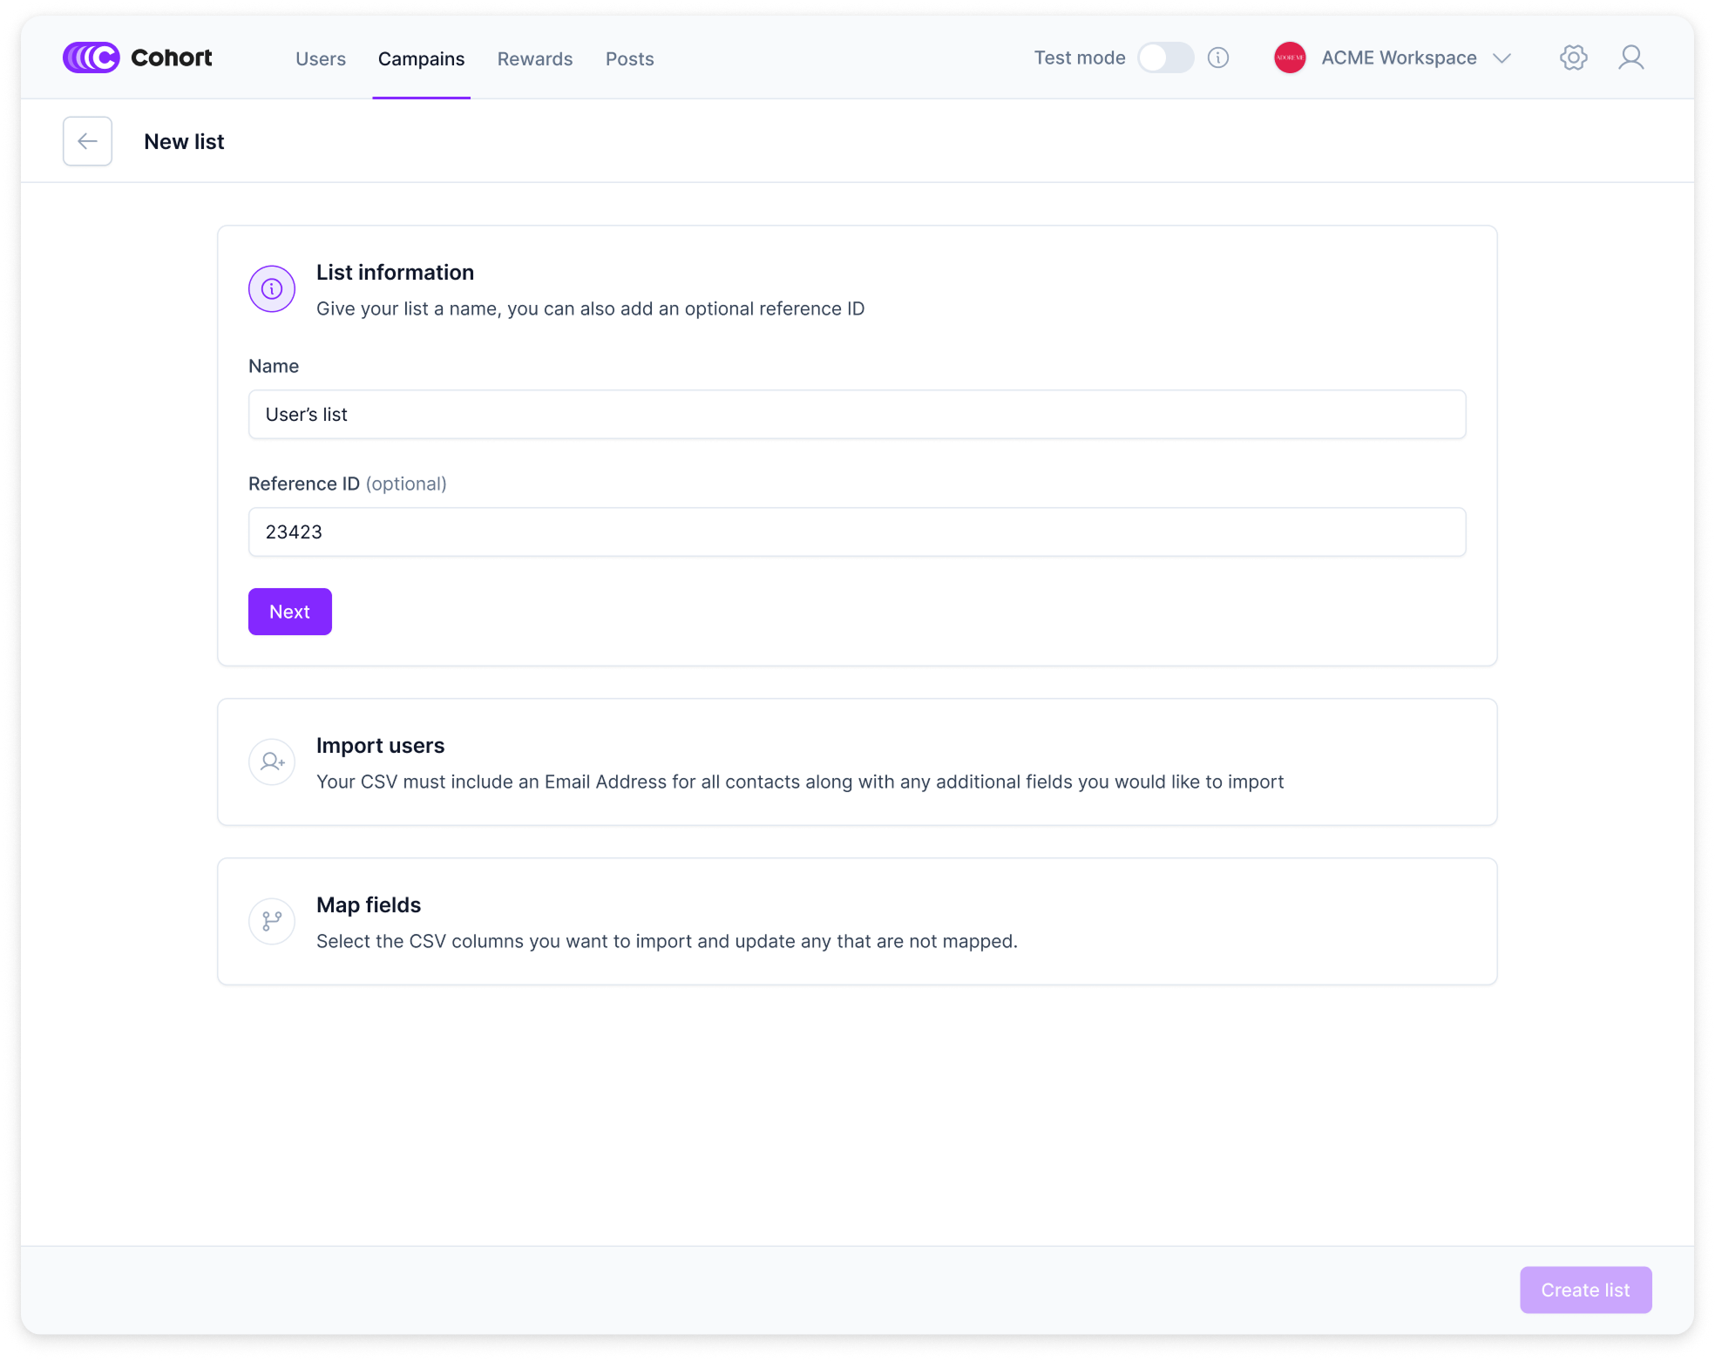Expand the ACME Workspace dropdown chevron
The width and height of the screenshot is (1715, 1361).
[x=1501, y=58]
